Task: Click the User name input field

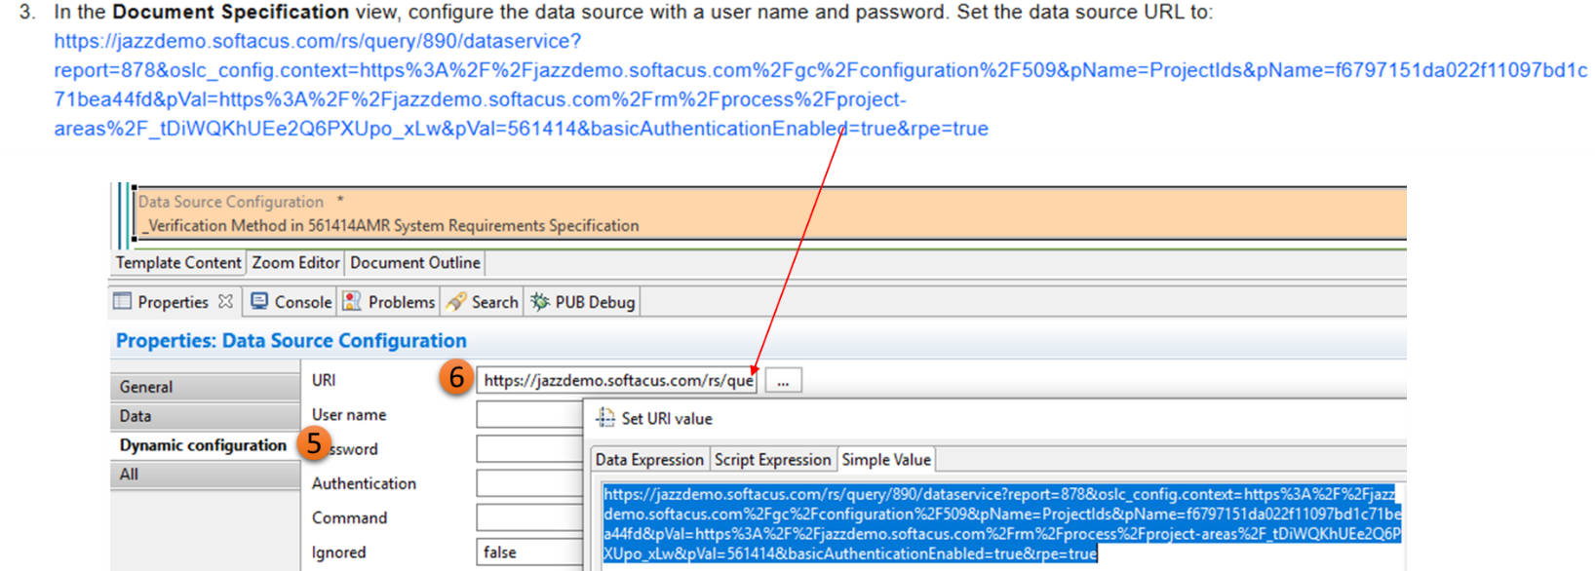Action: click(x=529, y=415)
